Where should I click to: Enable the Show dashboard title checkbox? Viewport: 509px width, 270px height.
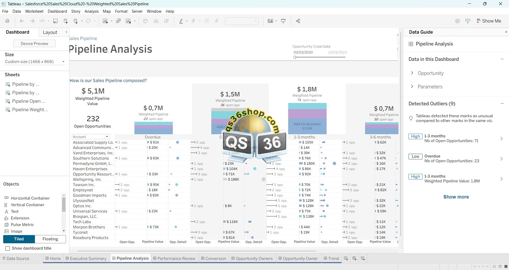coord(8,248)
